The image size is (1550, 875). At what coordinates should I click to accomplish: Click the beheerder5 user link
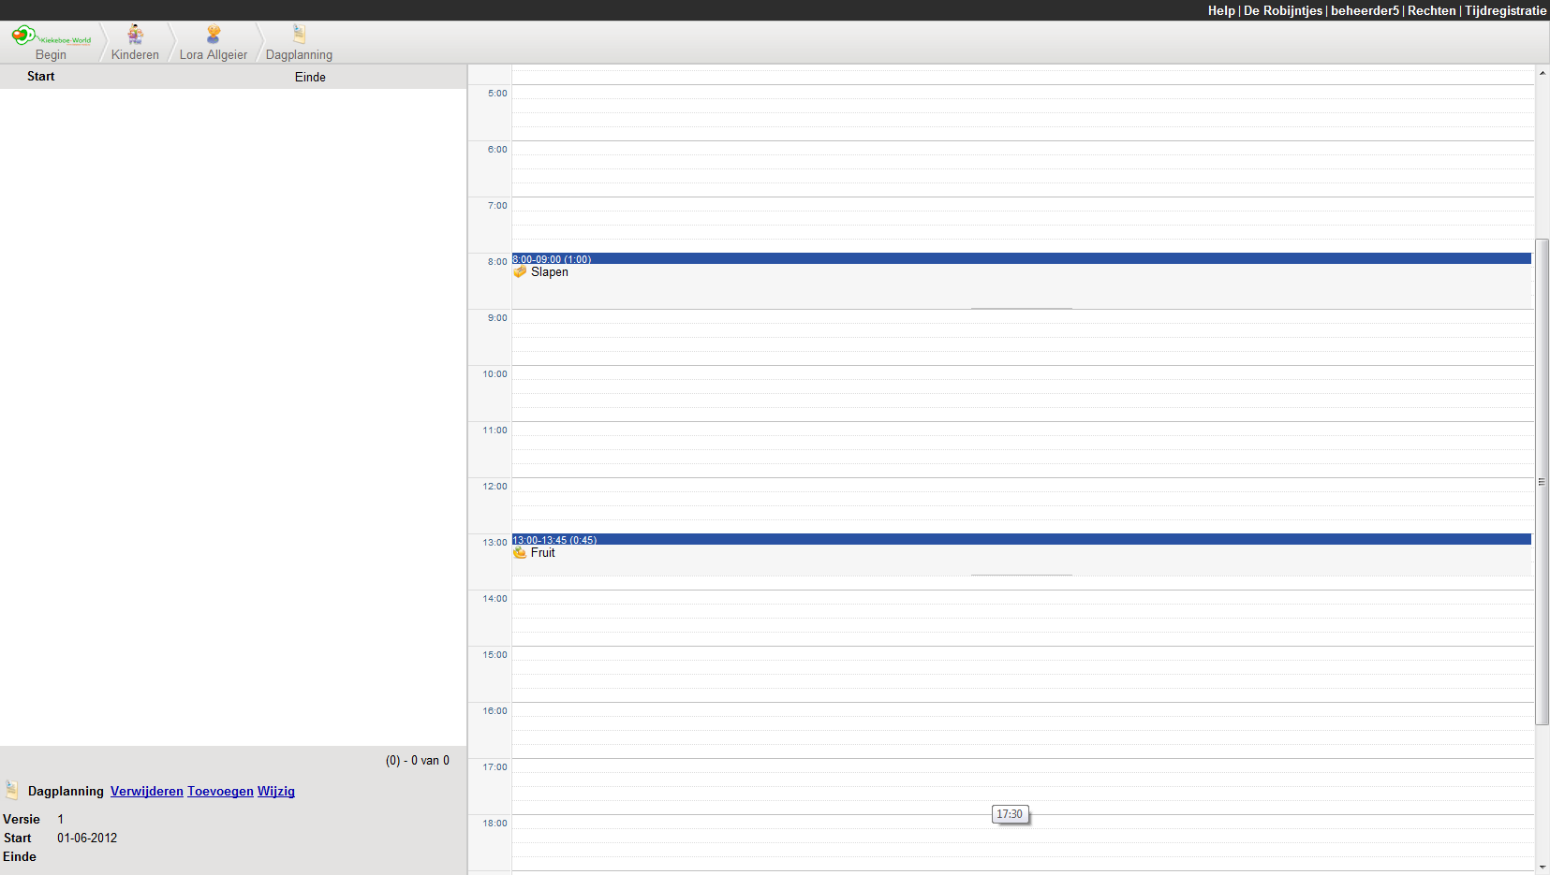click(x=1365, y=10)
